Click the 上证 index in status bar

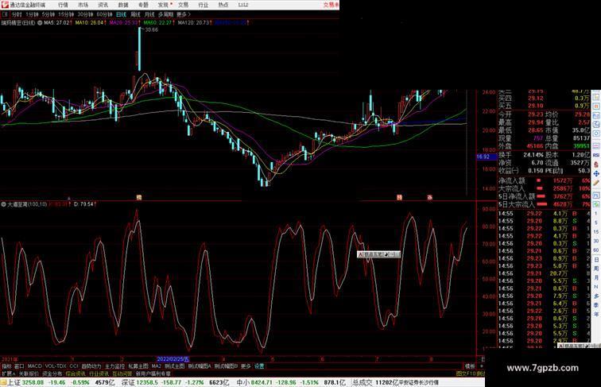[14, 382]
